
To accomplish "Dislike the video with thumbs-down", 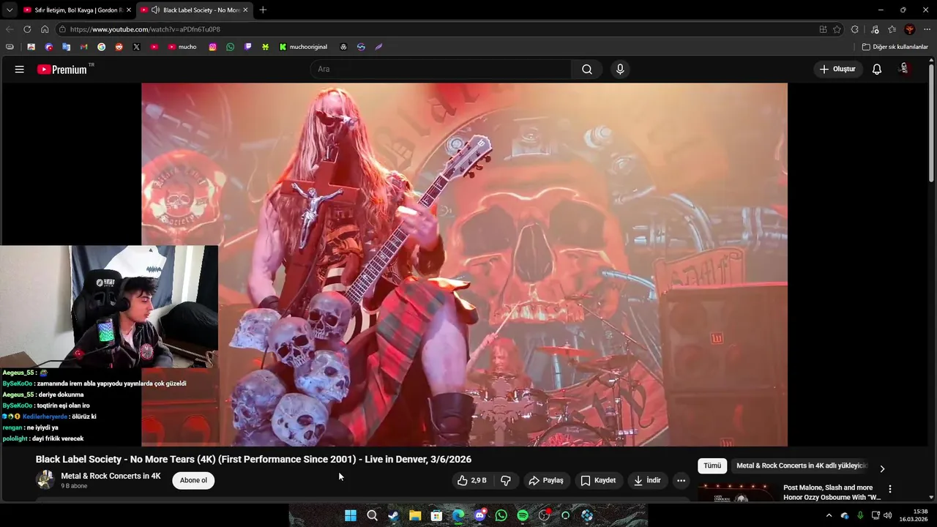I will tap(505, 480).
